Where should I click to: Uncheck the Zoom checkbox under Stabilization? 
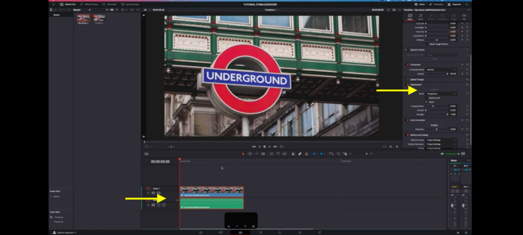(x=426, y=102)
